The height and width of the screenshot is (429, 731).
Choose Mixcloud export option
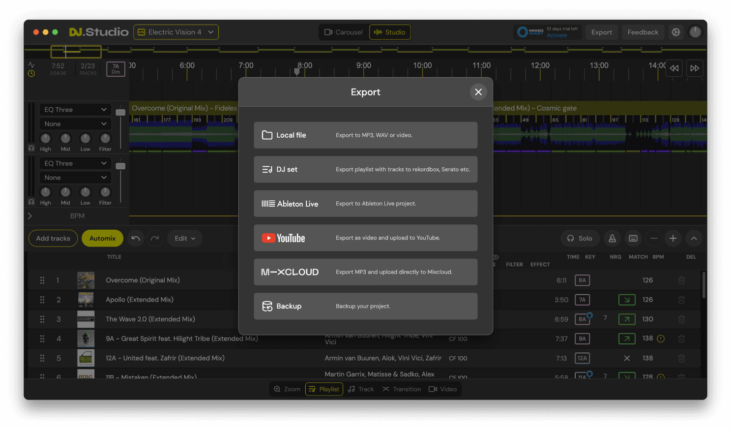pyautogui.click(x=365, y=272)
